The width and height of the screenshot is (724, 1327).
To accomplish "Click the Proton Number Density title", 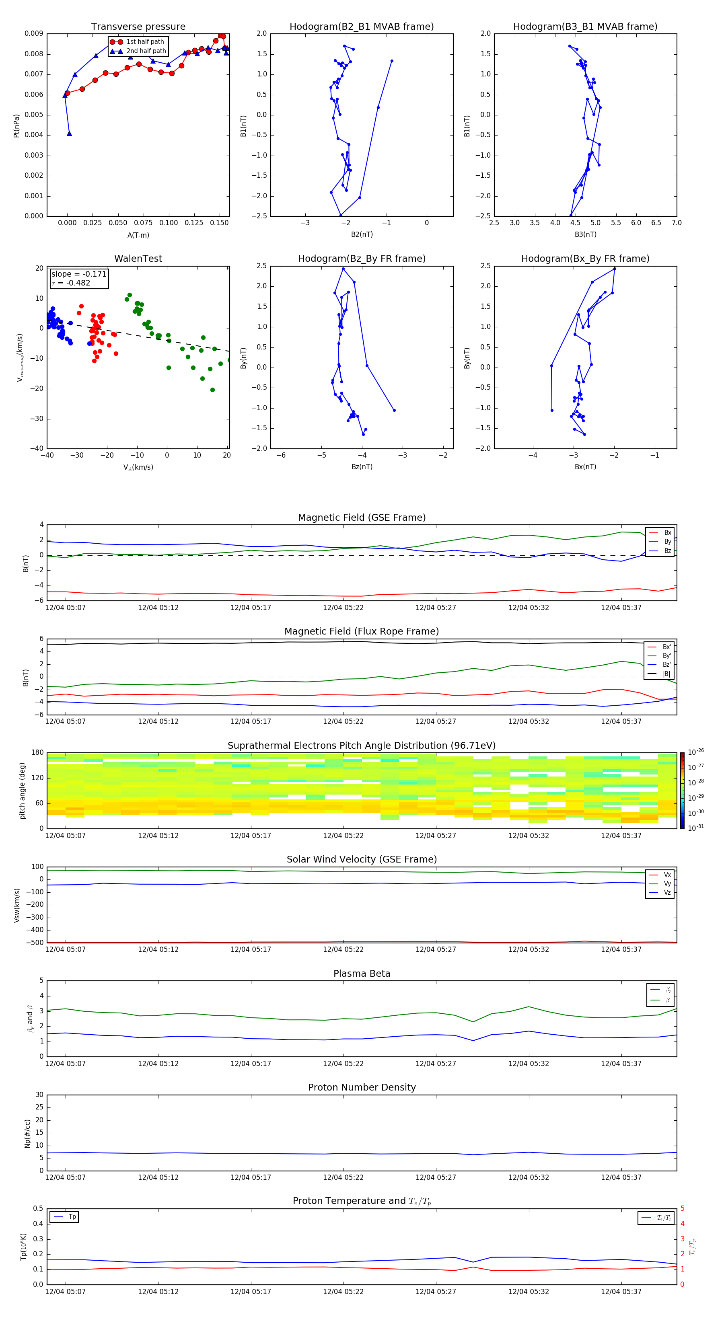I will click(x=362, y=1087).
